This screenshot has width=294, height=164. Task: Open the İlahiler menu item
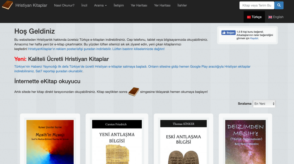[182, 5]
